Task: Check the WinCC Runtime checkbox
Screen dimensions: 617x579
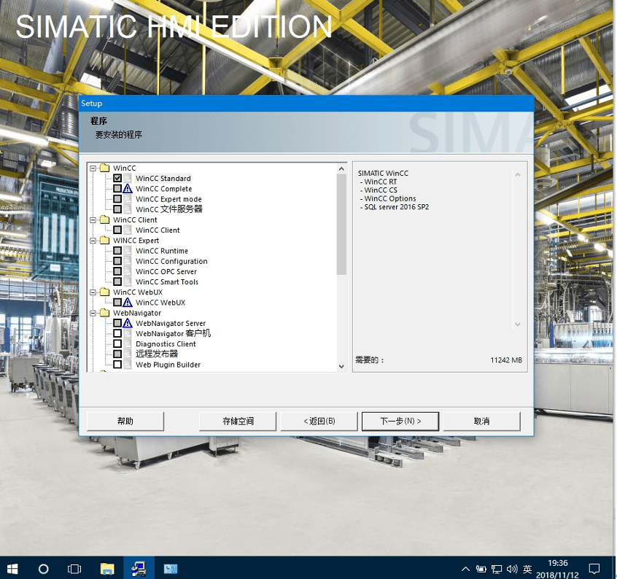Action: [117, 251]
